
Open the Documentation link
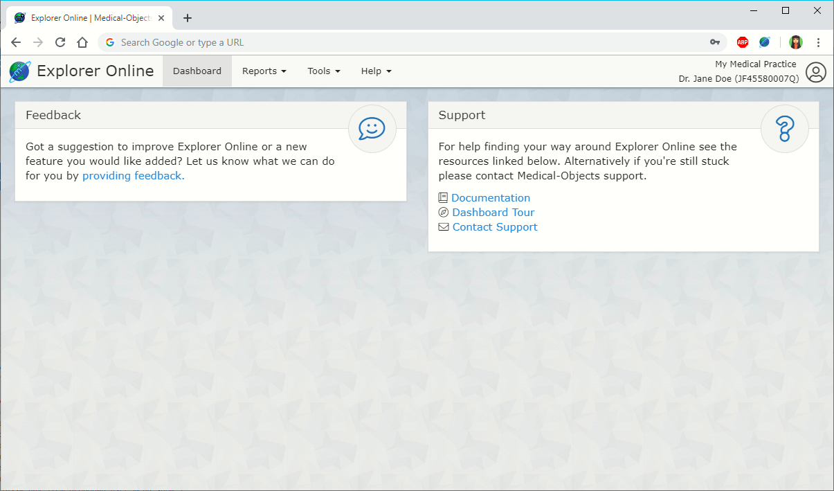point(490,198)
